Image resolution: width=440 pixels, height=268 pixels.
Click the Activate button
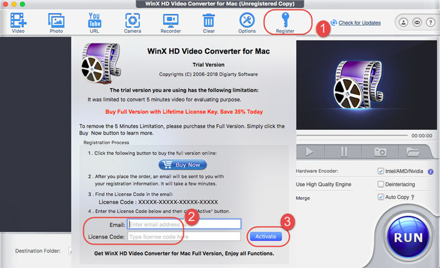point(266,237)
